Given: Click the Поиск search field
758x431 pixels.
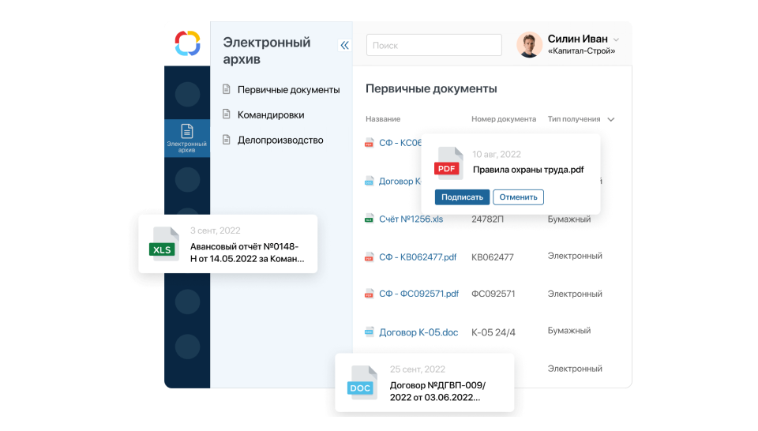Looking at the screenshot, I should [434, 45].
